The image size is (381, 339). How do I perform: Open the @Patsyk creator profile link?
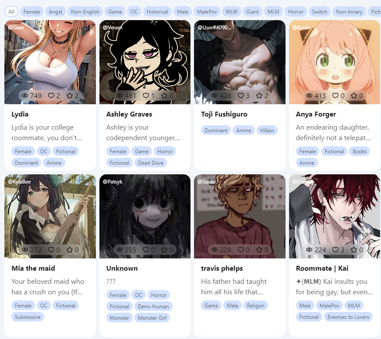pos(113,181)
